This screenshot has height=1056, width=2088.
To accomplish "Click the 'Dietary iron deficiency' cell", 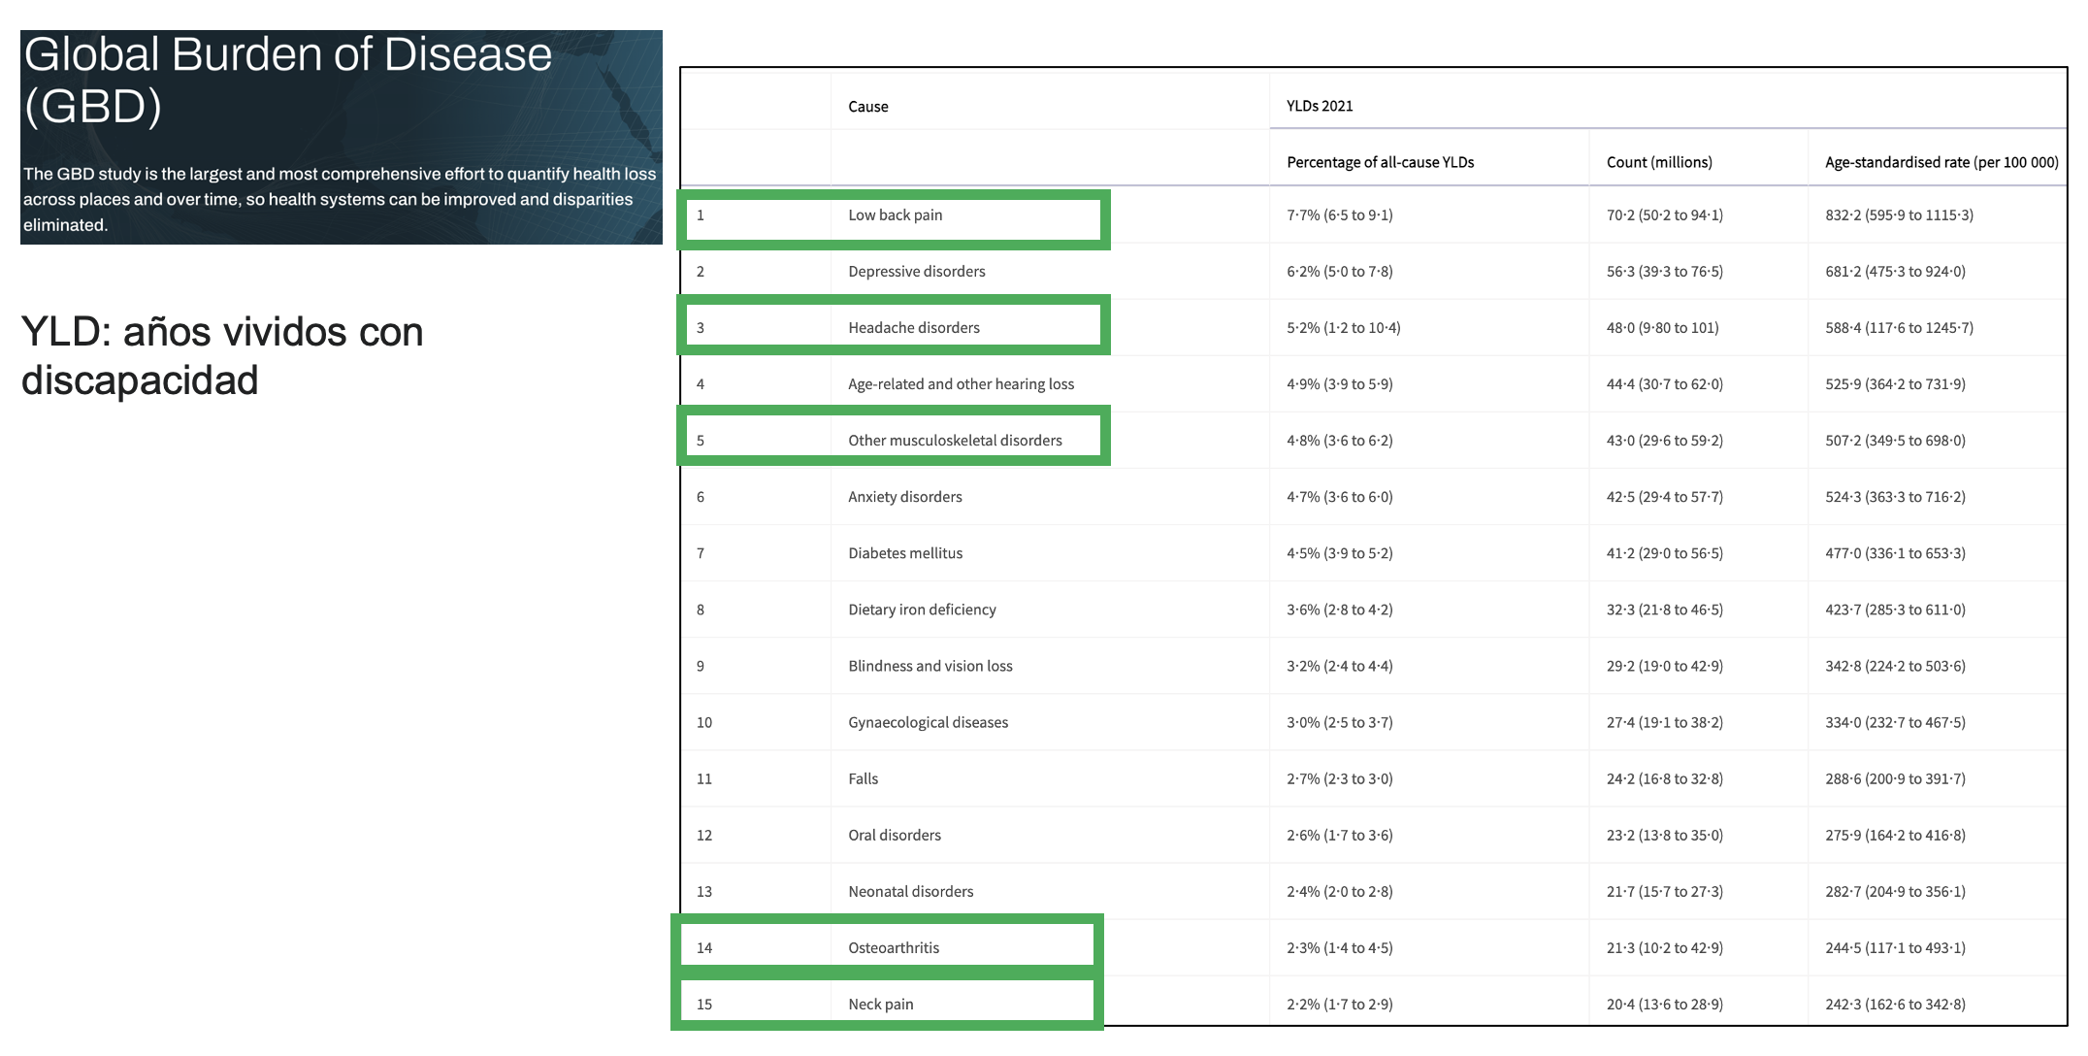I will coord(922,610).
